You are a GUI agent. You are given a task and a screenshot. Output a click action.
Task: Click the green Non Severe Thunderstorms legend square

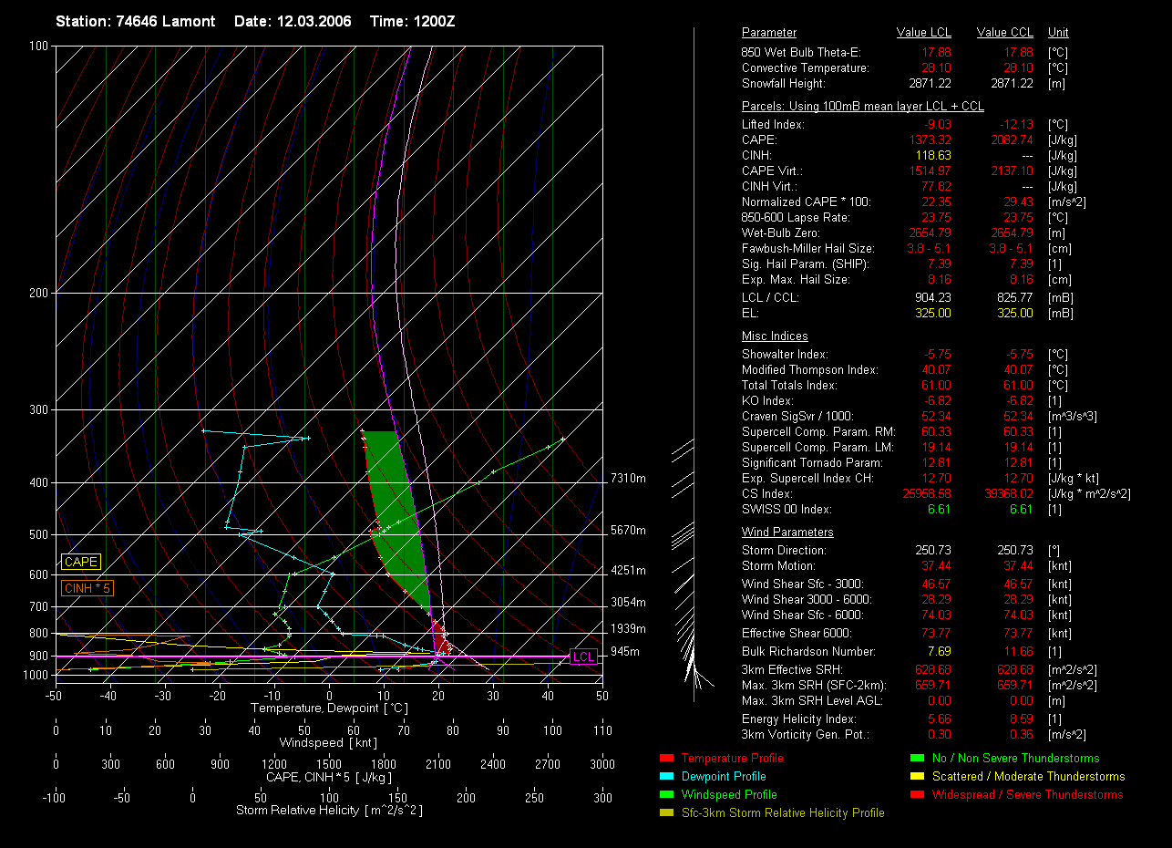(917, 758)
